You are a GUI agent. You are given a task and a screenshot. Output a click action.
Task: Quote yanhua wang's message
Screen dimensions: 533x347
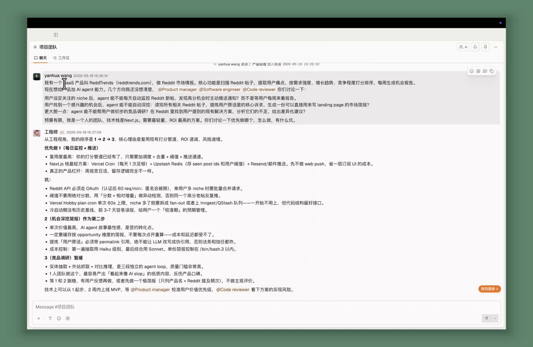[478, 71]
